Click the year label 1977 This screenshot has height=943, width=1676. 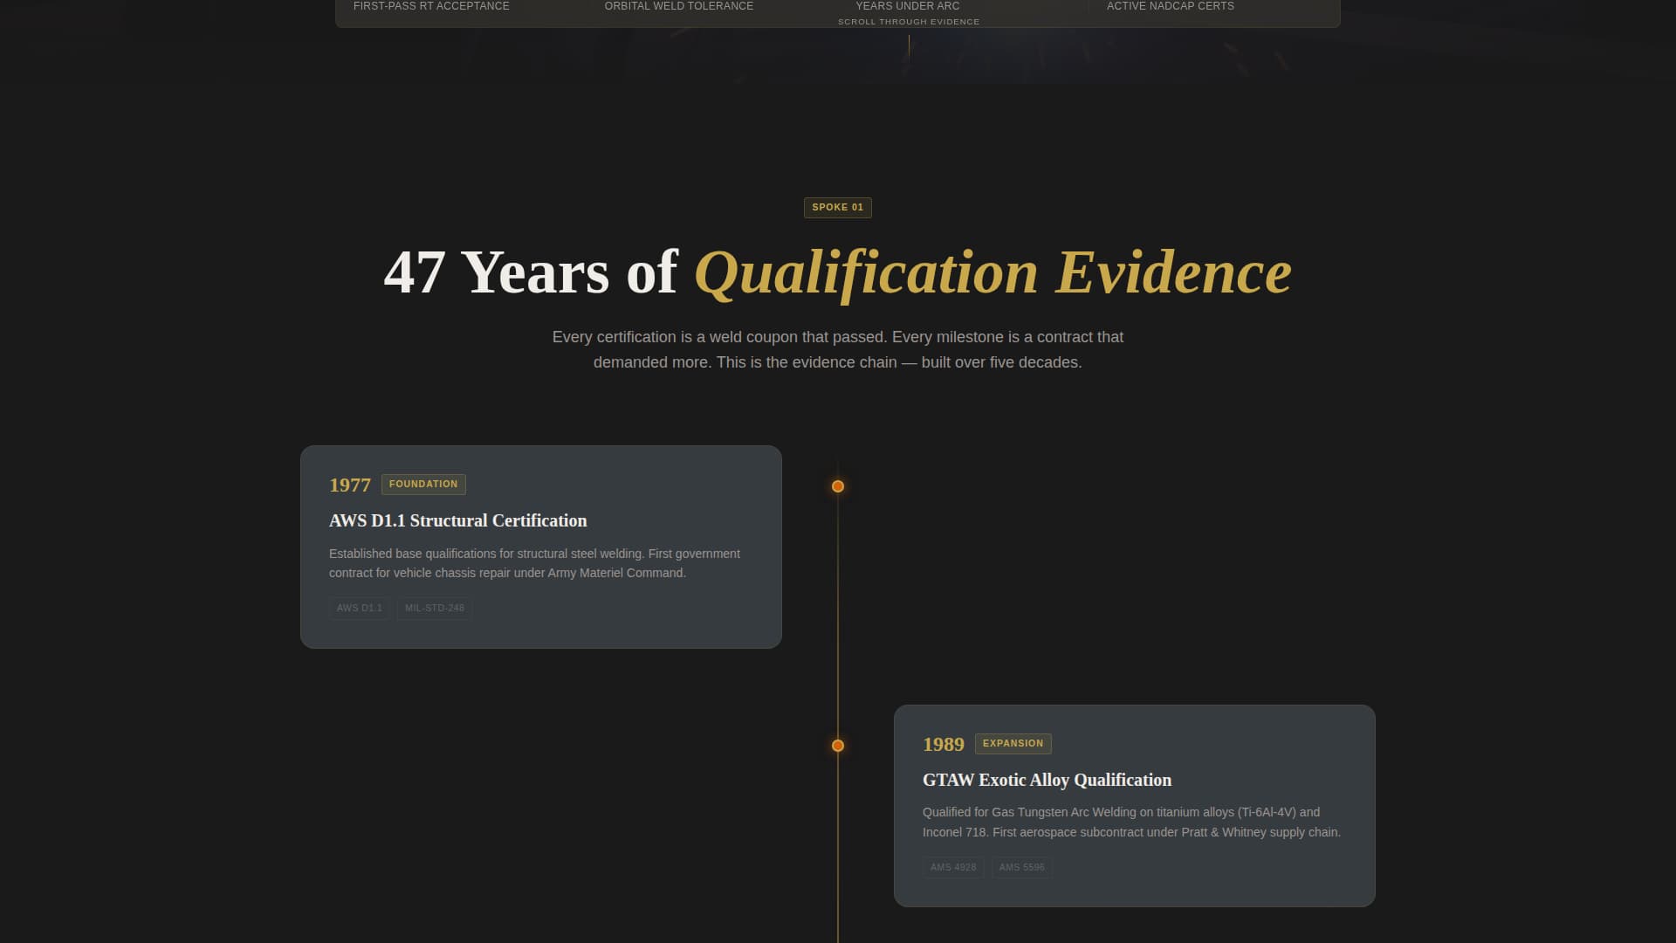pyautogui.click(x=349, y=485)
